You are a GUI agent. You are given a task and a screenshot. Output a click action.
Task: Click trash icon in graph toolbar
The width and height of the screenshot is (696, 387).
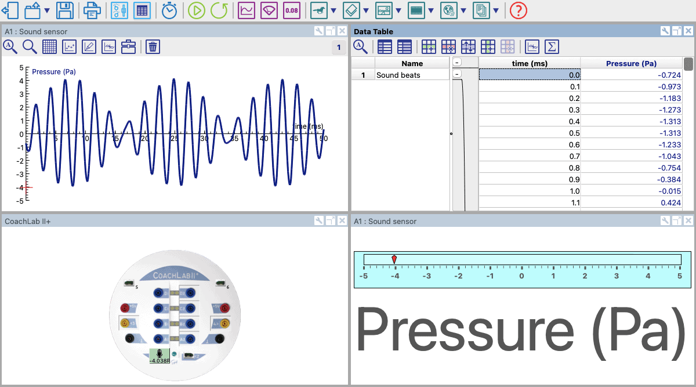coord(153,47)
